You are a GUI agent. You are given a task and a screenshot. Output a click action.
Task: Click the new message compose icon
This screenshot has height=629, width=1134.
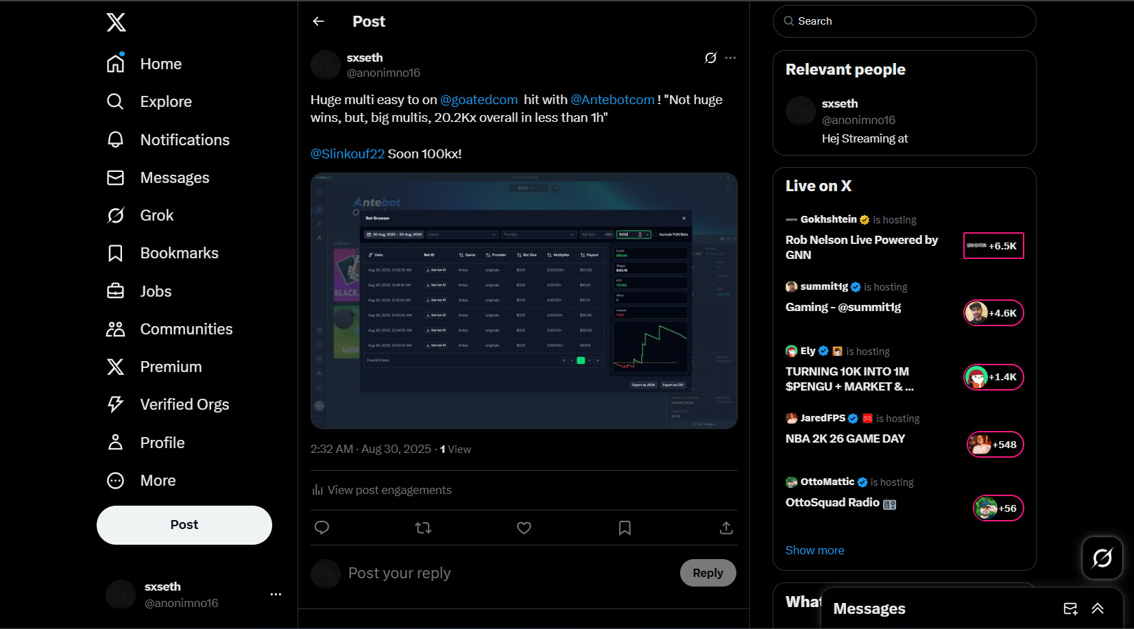pyautogui.click(x=1070, y=608)
